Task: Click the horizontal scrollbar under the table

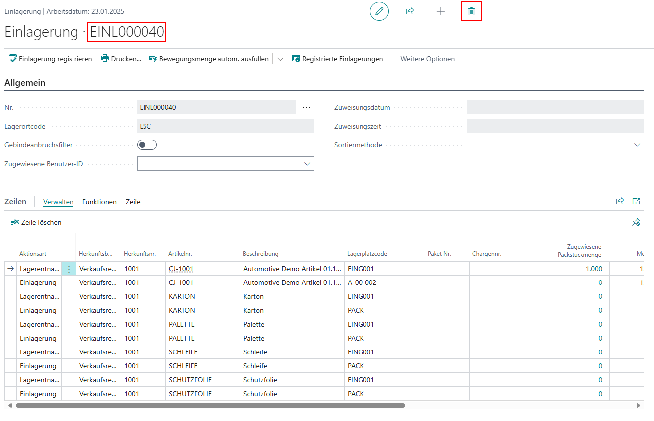Action: click(x=210, y=405)
